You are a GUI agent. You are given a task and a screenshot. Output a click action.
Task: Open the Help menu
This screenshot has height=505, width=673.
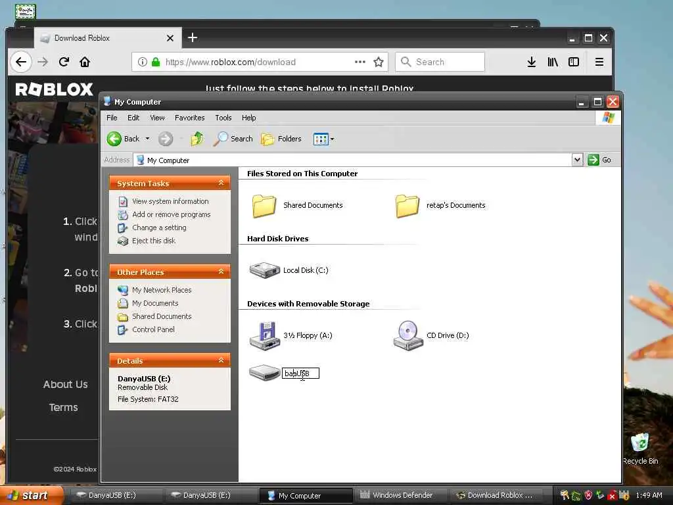248,118
